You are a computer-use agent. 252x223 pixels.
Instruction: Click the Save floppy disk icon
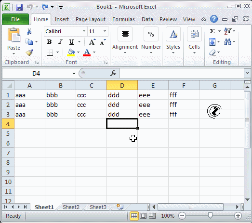(x=19, y=7)
